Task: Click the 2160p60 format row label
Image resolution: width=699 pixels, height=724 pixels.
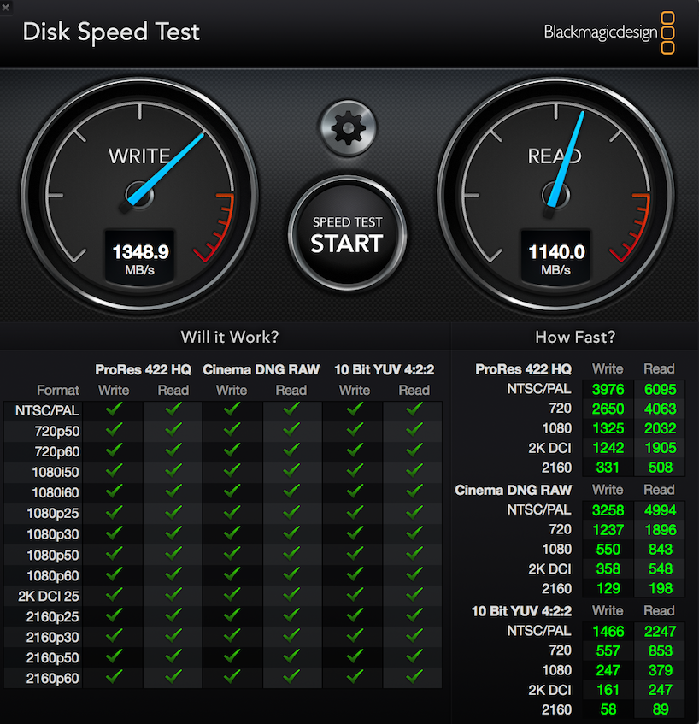Action: click(53, 679)
